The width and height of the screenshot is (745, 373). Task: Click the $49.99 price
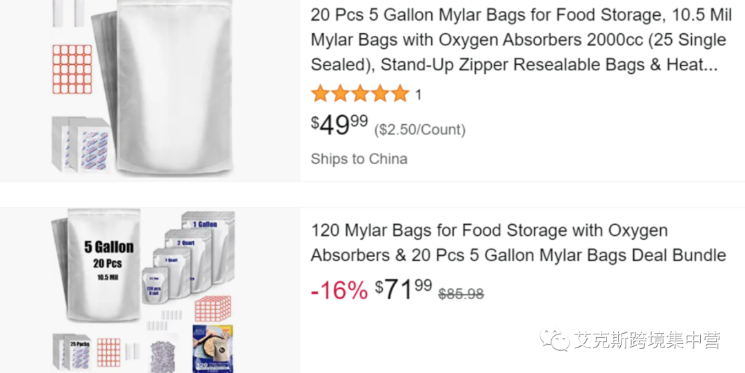tap(339, 125)
